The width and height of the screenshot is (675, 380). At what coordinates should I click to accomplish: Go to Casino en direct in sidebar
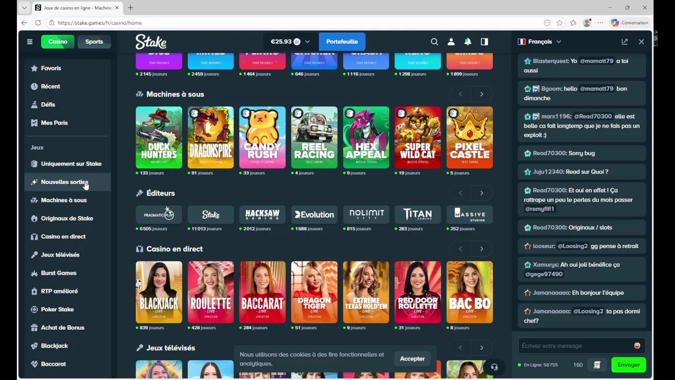click(x=67, y=236)
